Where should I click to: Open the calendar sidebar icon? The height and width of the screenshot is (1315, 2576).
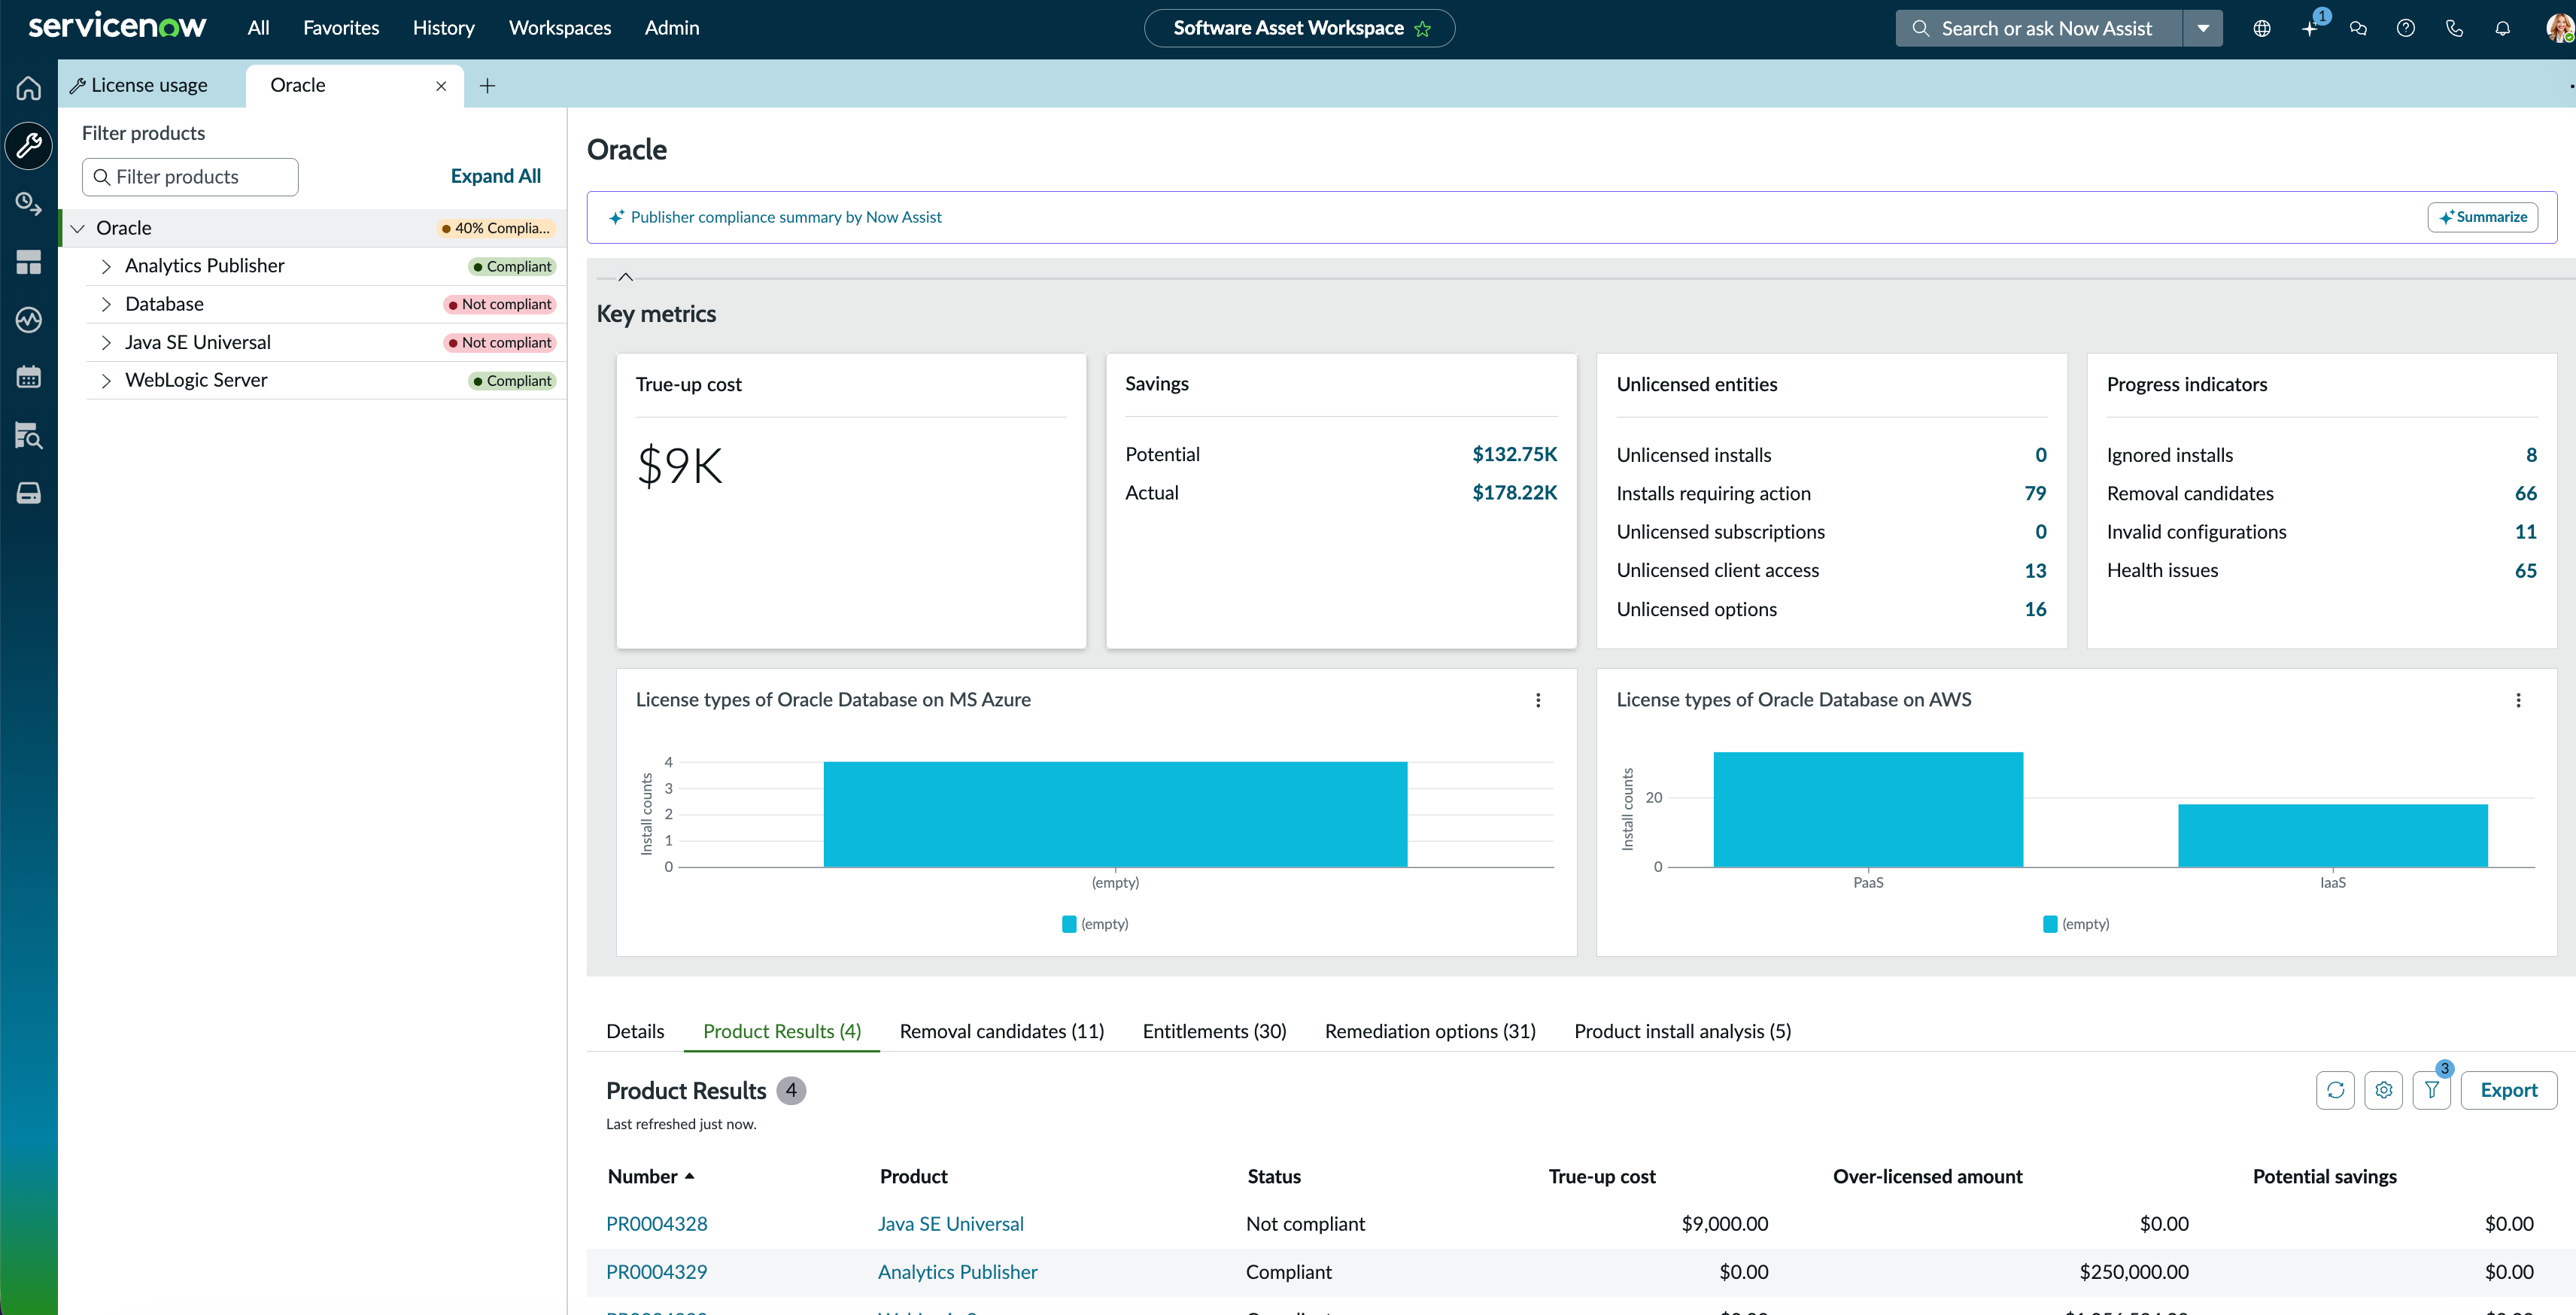coord(29,377)
